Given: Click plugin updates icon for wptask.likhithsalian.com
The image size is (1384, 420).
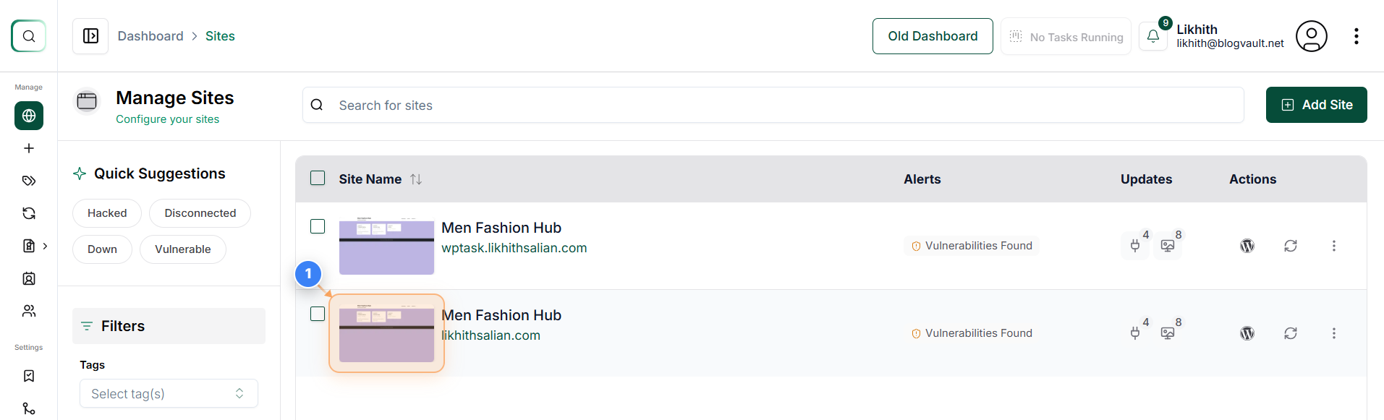Looking at the screenshot, I should [x=1136, y=245].
